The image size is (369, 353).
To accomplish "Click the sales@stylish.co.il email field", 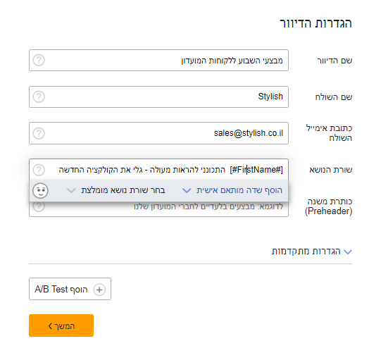I will pos(159,133).
